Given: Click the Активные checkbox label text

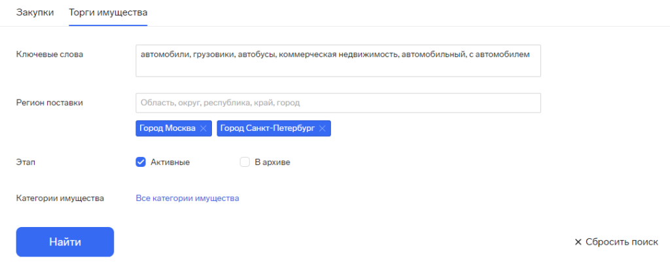Looking at the screenshot, I should tap(170, 162).
